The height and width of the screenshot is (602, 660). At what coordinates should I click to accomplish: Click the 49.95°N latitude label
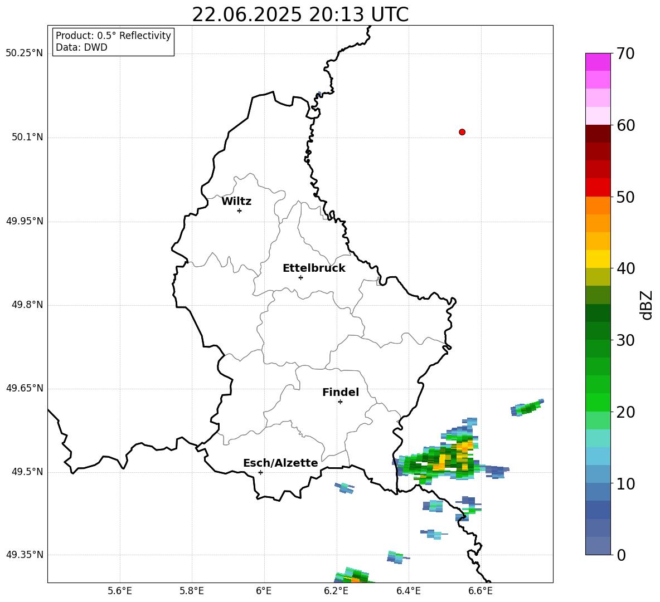click(x=25, y=221)
